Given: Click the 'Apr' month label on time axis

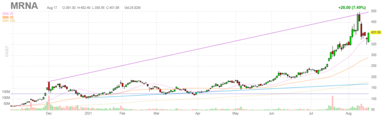Looking at the screenshot, I should pos(198,113).
